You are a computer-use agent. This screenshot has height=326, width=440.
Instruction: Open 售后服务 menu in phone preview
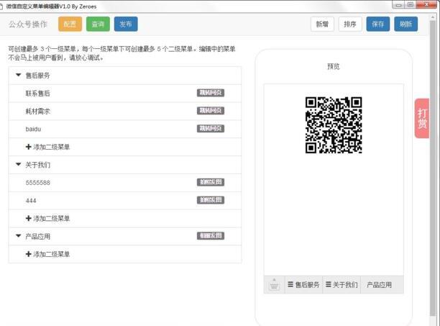click(303, 285)
